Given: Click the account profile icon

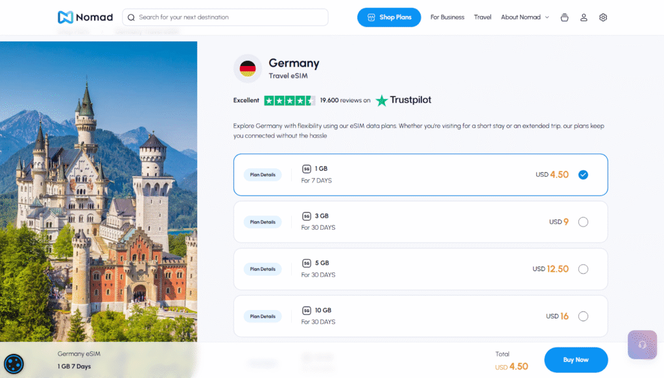Looking at the screenshot, I should coord(583,17).
